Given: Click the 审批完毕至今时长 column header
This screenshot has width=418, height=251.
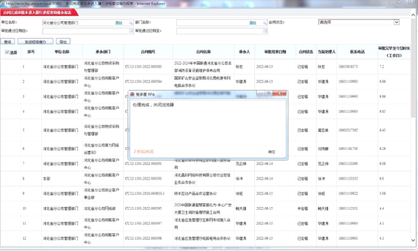Looking at the screenshot, I should pos(394,52).
